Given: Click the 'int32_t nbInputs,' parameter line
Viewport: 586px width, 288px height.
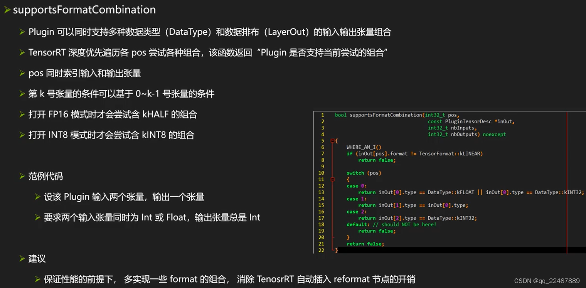Looking at the screenshot, I should 453,128.
